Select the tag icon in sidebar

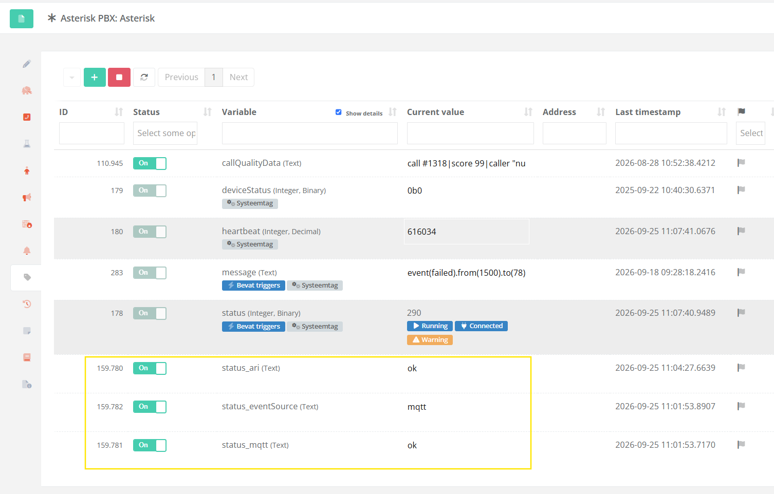[x=27, y=277]
